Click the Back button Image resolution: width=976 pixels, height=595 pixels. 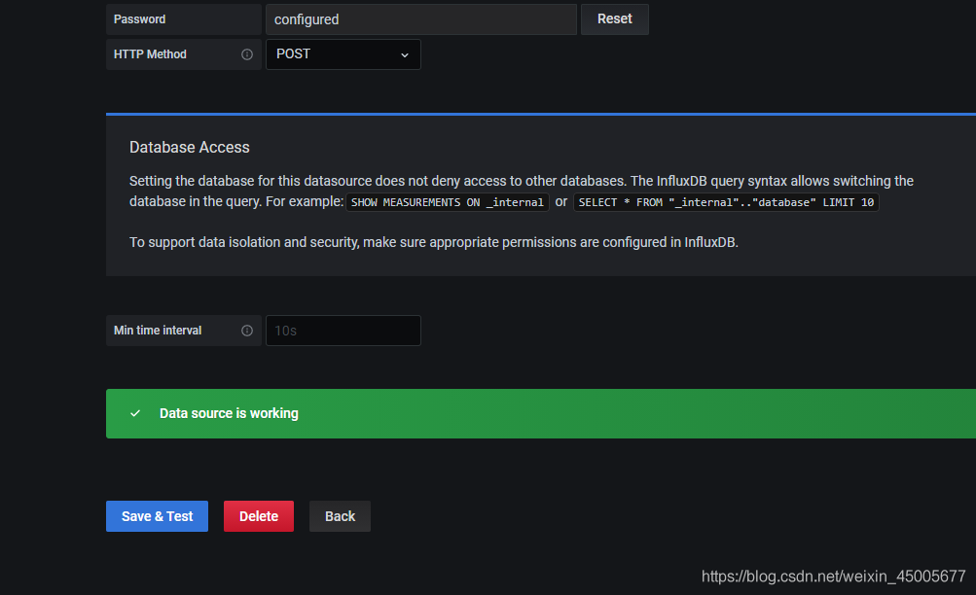coord(340,516)
